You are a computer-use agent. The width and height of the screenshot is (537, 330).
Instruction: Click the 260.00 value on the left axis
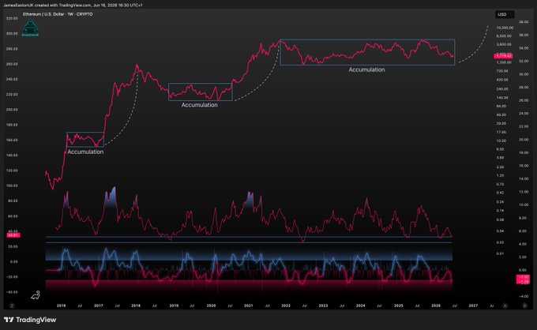(12, 64)
